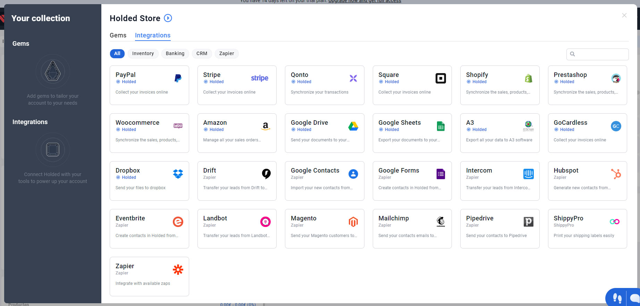Select the Qonto card title

click(300, 75)
